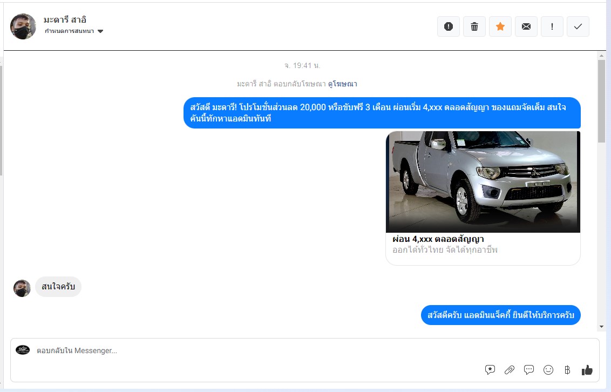Click the Baht payment request icon

(x=567, y=370)
